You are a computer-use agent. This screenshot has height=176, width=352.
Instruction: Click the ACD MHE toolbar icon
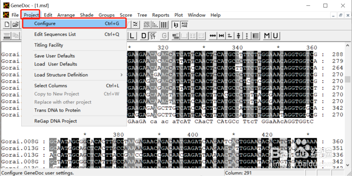[184, 25]
